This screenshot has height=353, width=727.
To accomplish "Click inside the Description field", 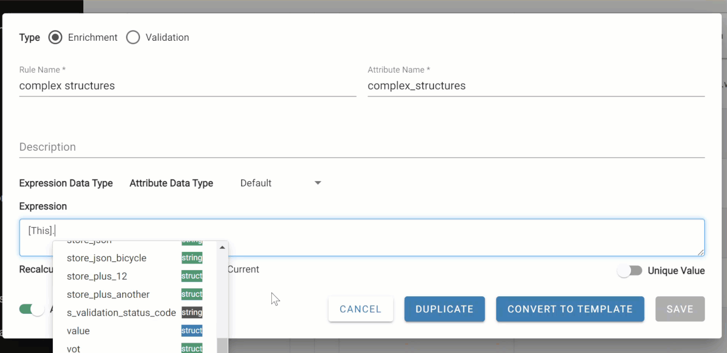I will point(194,148).
